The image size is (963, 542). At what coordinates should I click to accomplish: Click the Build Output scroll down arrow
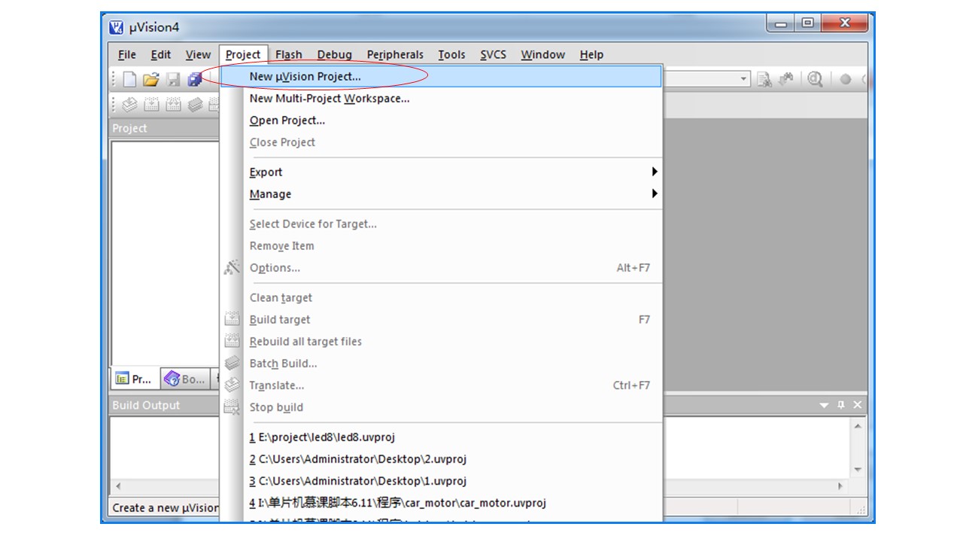click(x=858, y=469)
